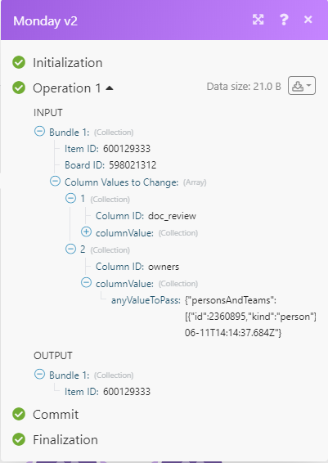This screenshot has width=328, height=463.
Task: Collapse collection item 2
Action: (x=70, y=249)
